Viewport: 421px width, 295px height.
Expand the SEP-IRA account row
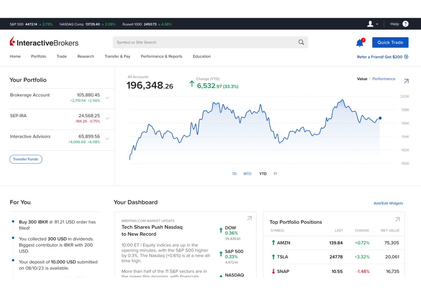(107, 119)
